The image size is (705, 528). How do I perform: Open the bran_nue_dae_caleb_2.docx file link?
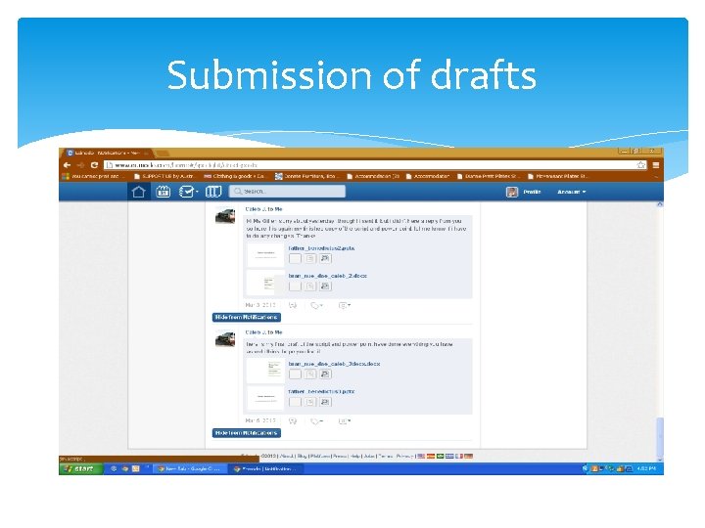coord(328,276)
